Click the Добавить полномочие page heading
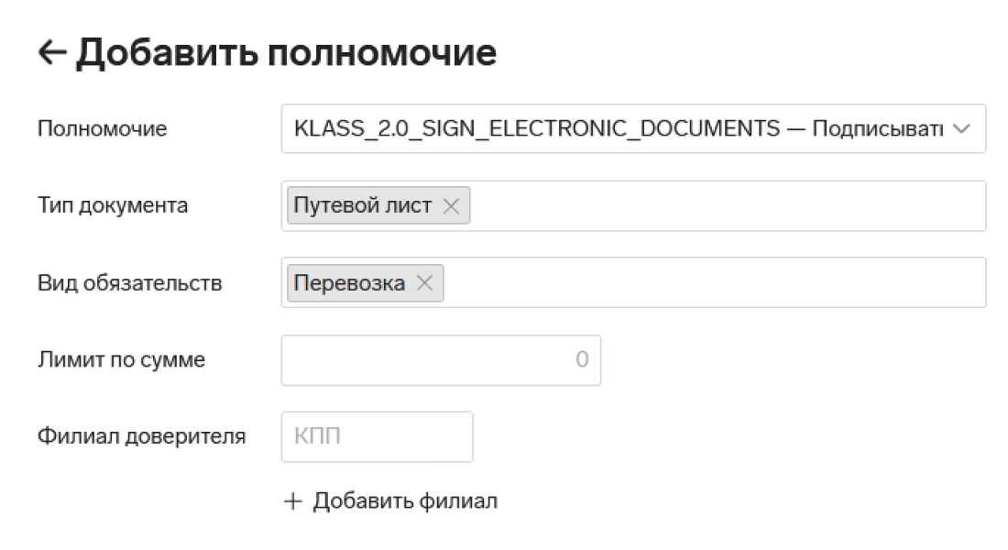 [x=286, y=53]
